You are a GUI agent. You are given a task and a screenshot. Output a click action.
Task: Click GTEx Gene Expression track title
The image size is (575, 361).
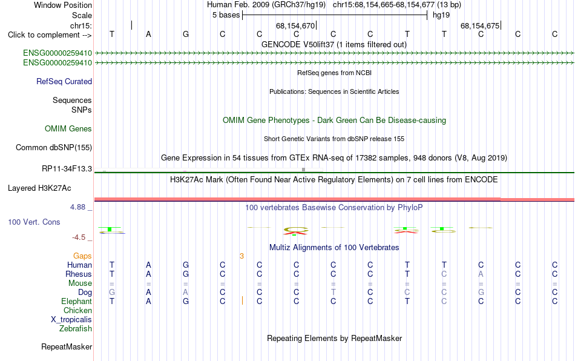click(x=334, y=157)
